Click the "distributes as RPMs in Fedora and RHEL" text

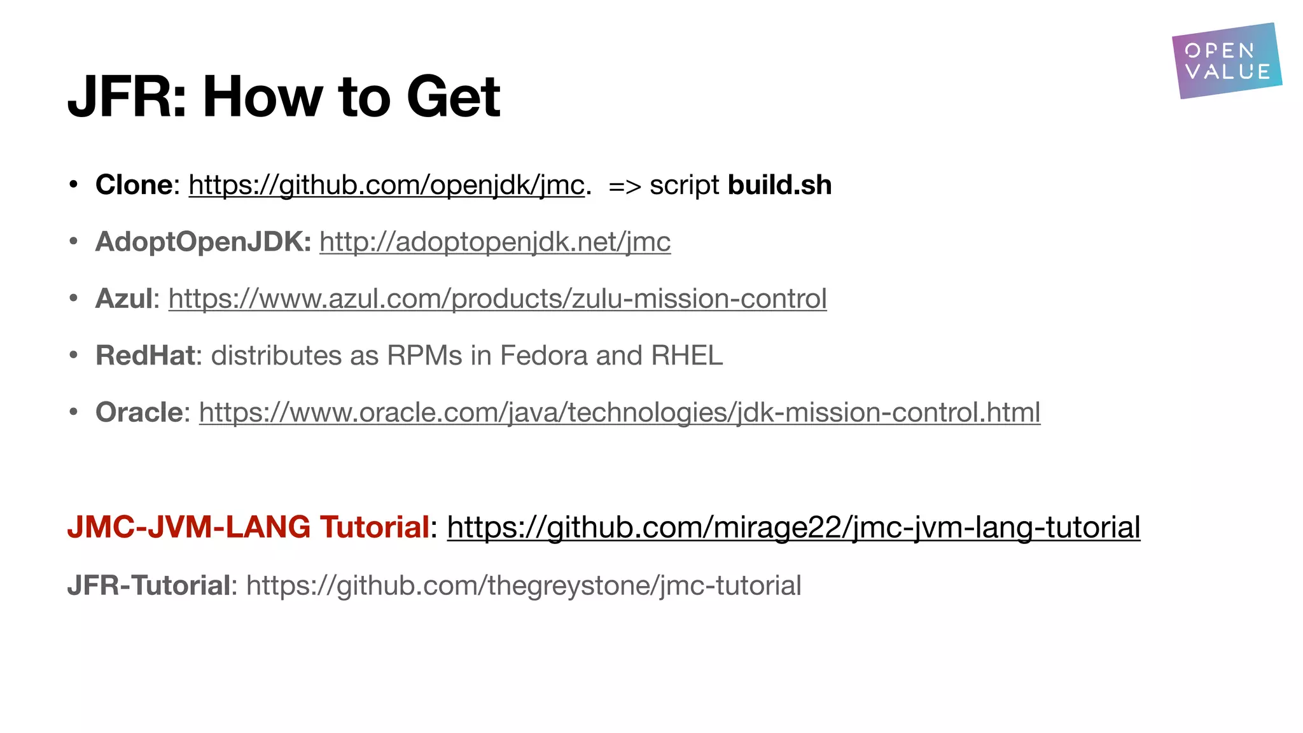[466, 356]
